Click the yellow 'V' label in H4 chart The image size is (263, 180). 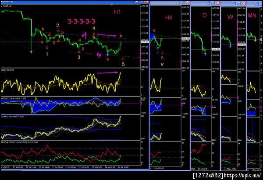pyautogui.click(x=162, y=64)
